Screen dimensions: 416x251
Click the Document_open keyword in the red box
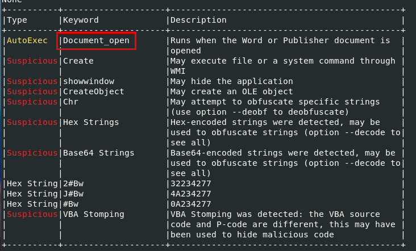point(95,41)
